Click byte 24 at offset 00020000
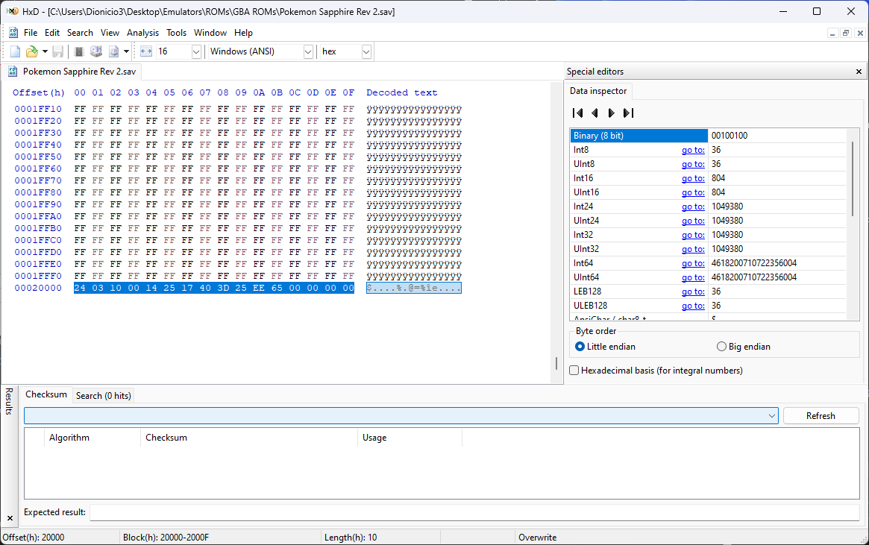This screenshot has height=545, width=869. click(80, 288)
